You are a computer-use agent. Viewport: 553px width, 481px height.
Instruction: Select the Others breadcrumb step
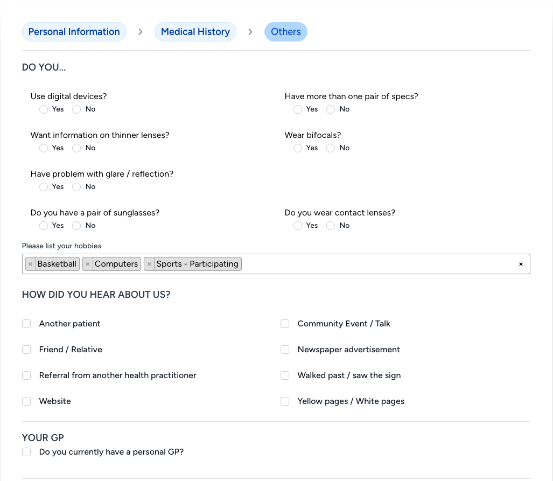pyautogui.click(x=285, y=32)
